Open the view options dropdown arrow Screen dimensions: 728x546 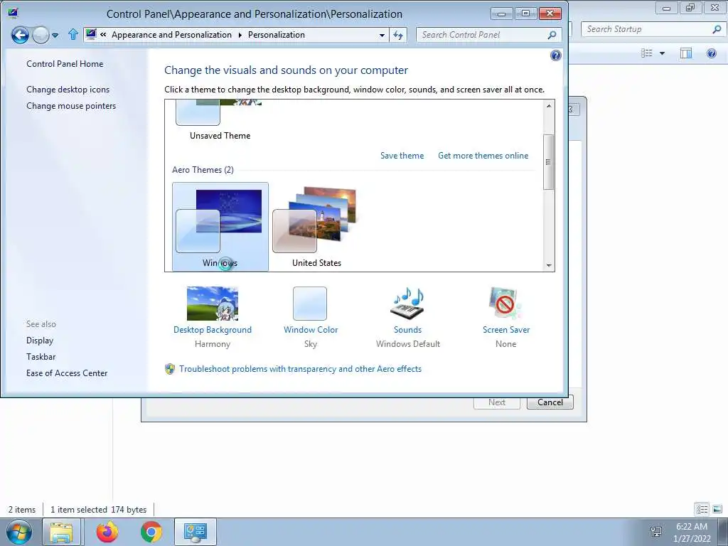662,53
